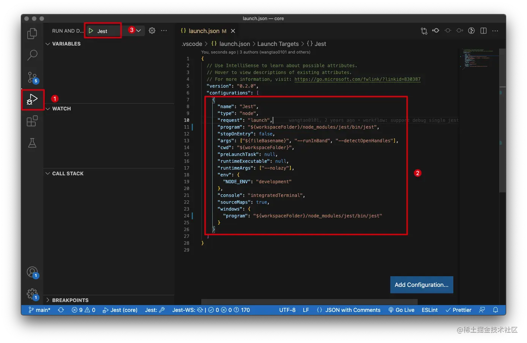Open the Manage gear in activity bar
527x343 pixels.
[32, 294]
